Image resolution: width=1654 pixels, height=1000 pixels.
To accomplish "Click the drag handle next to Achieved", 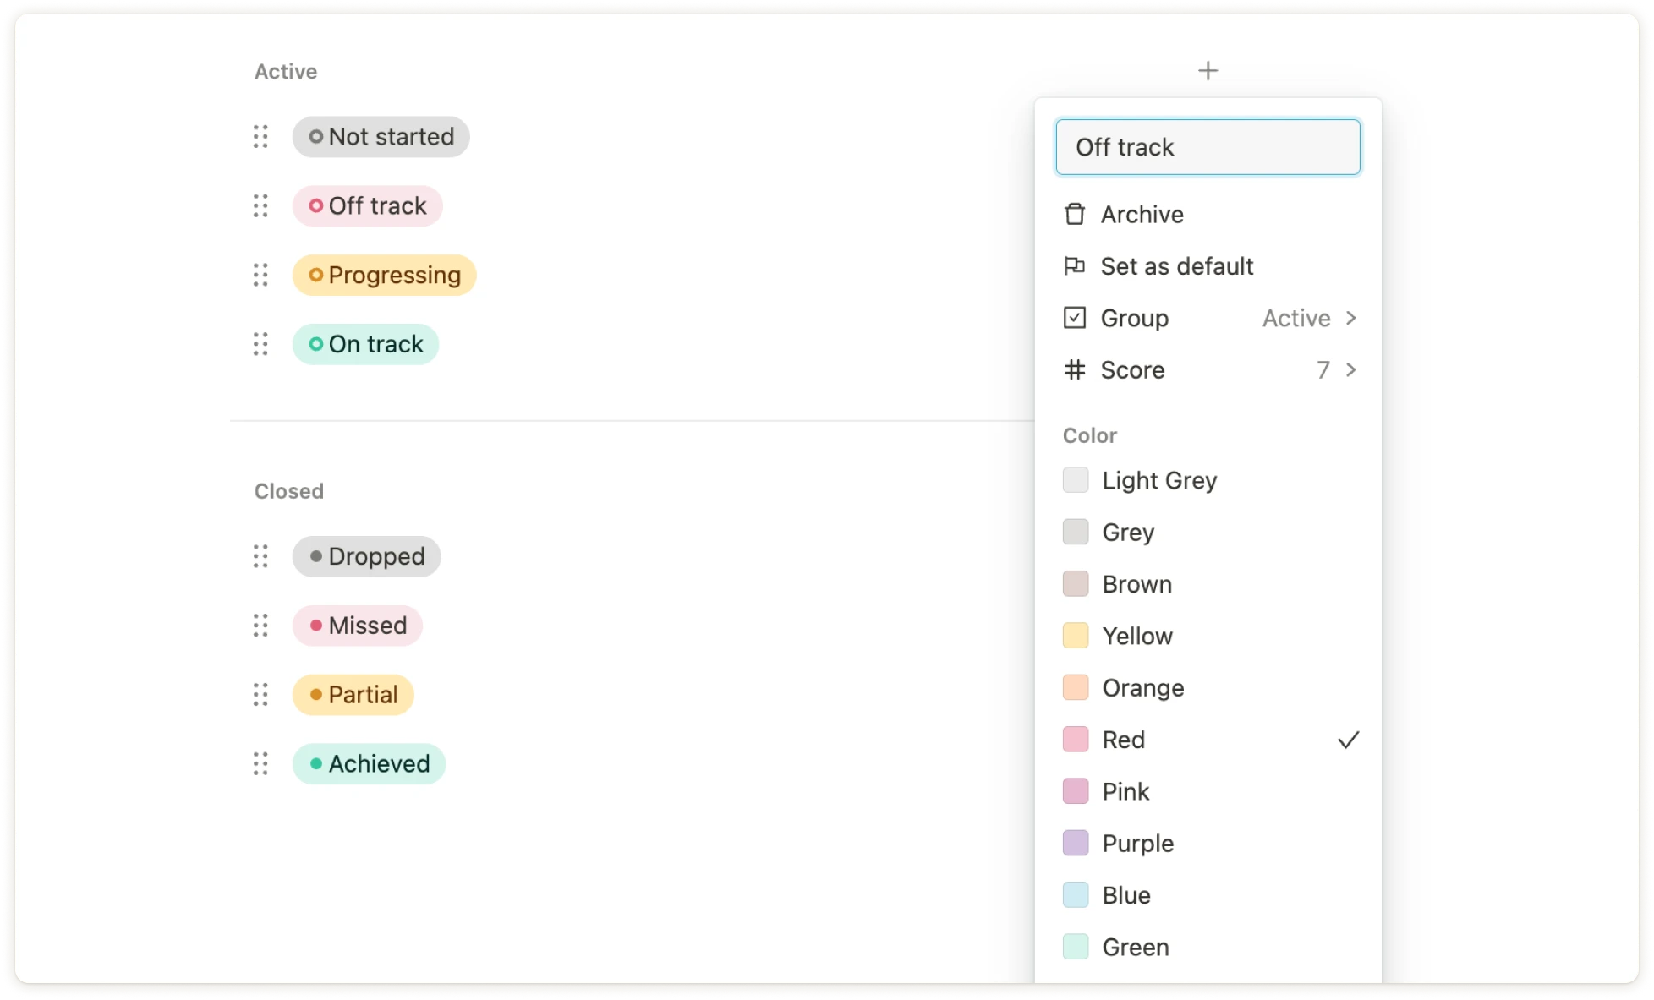I will 260,763.
